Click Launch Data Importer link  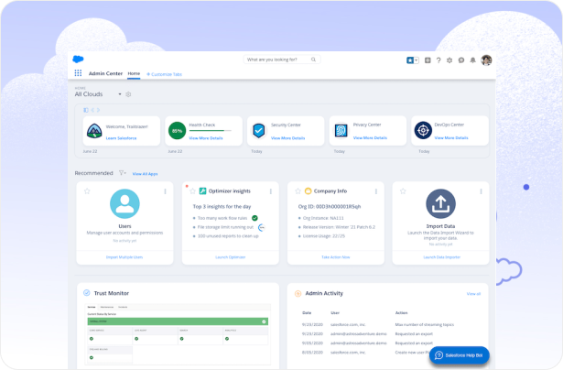[x=441, y=257]
